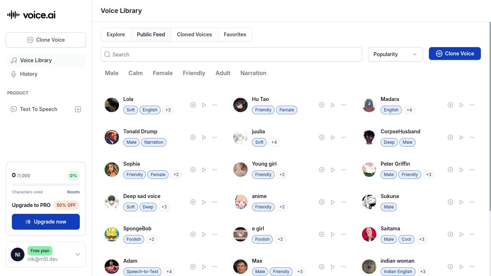Open the Cloned Voices tab
The image size is (491, 276).
(194, 34)
